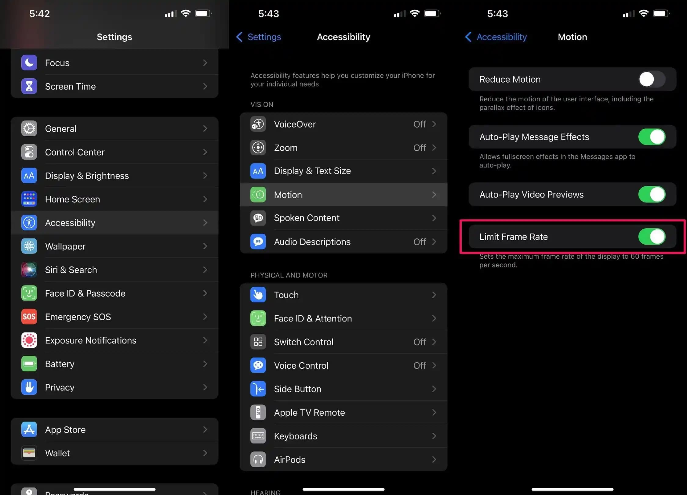Click the Motion settings icon

point(258,195)
